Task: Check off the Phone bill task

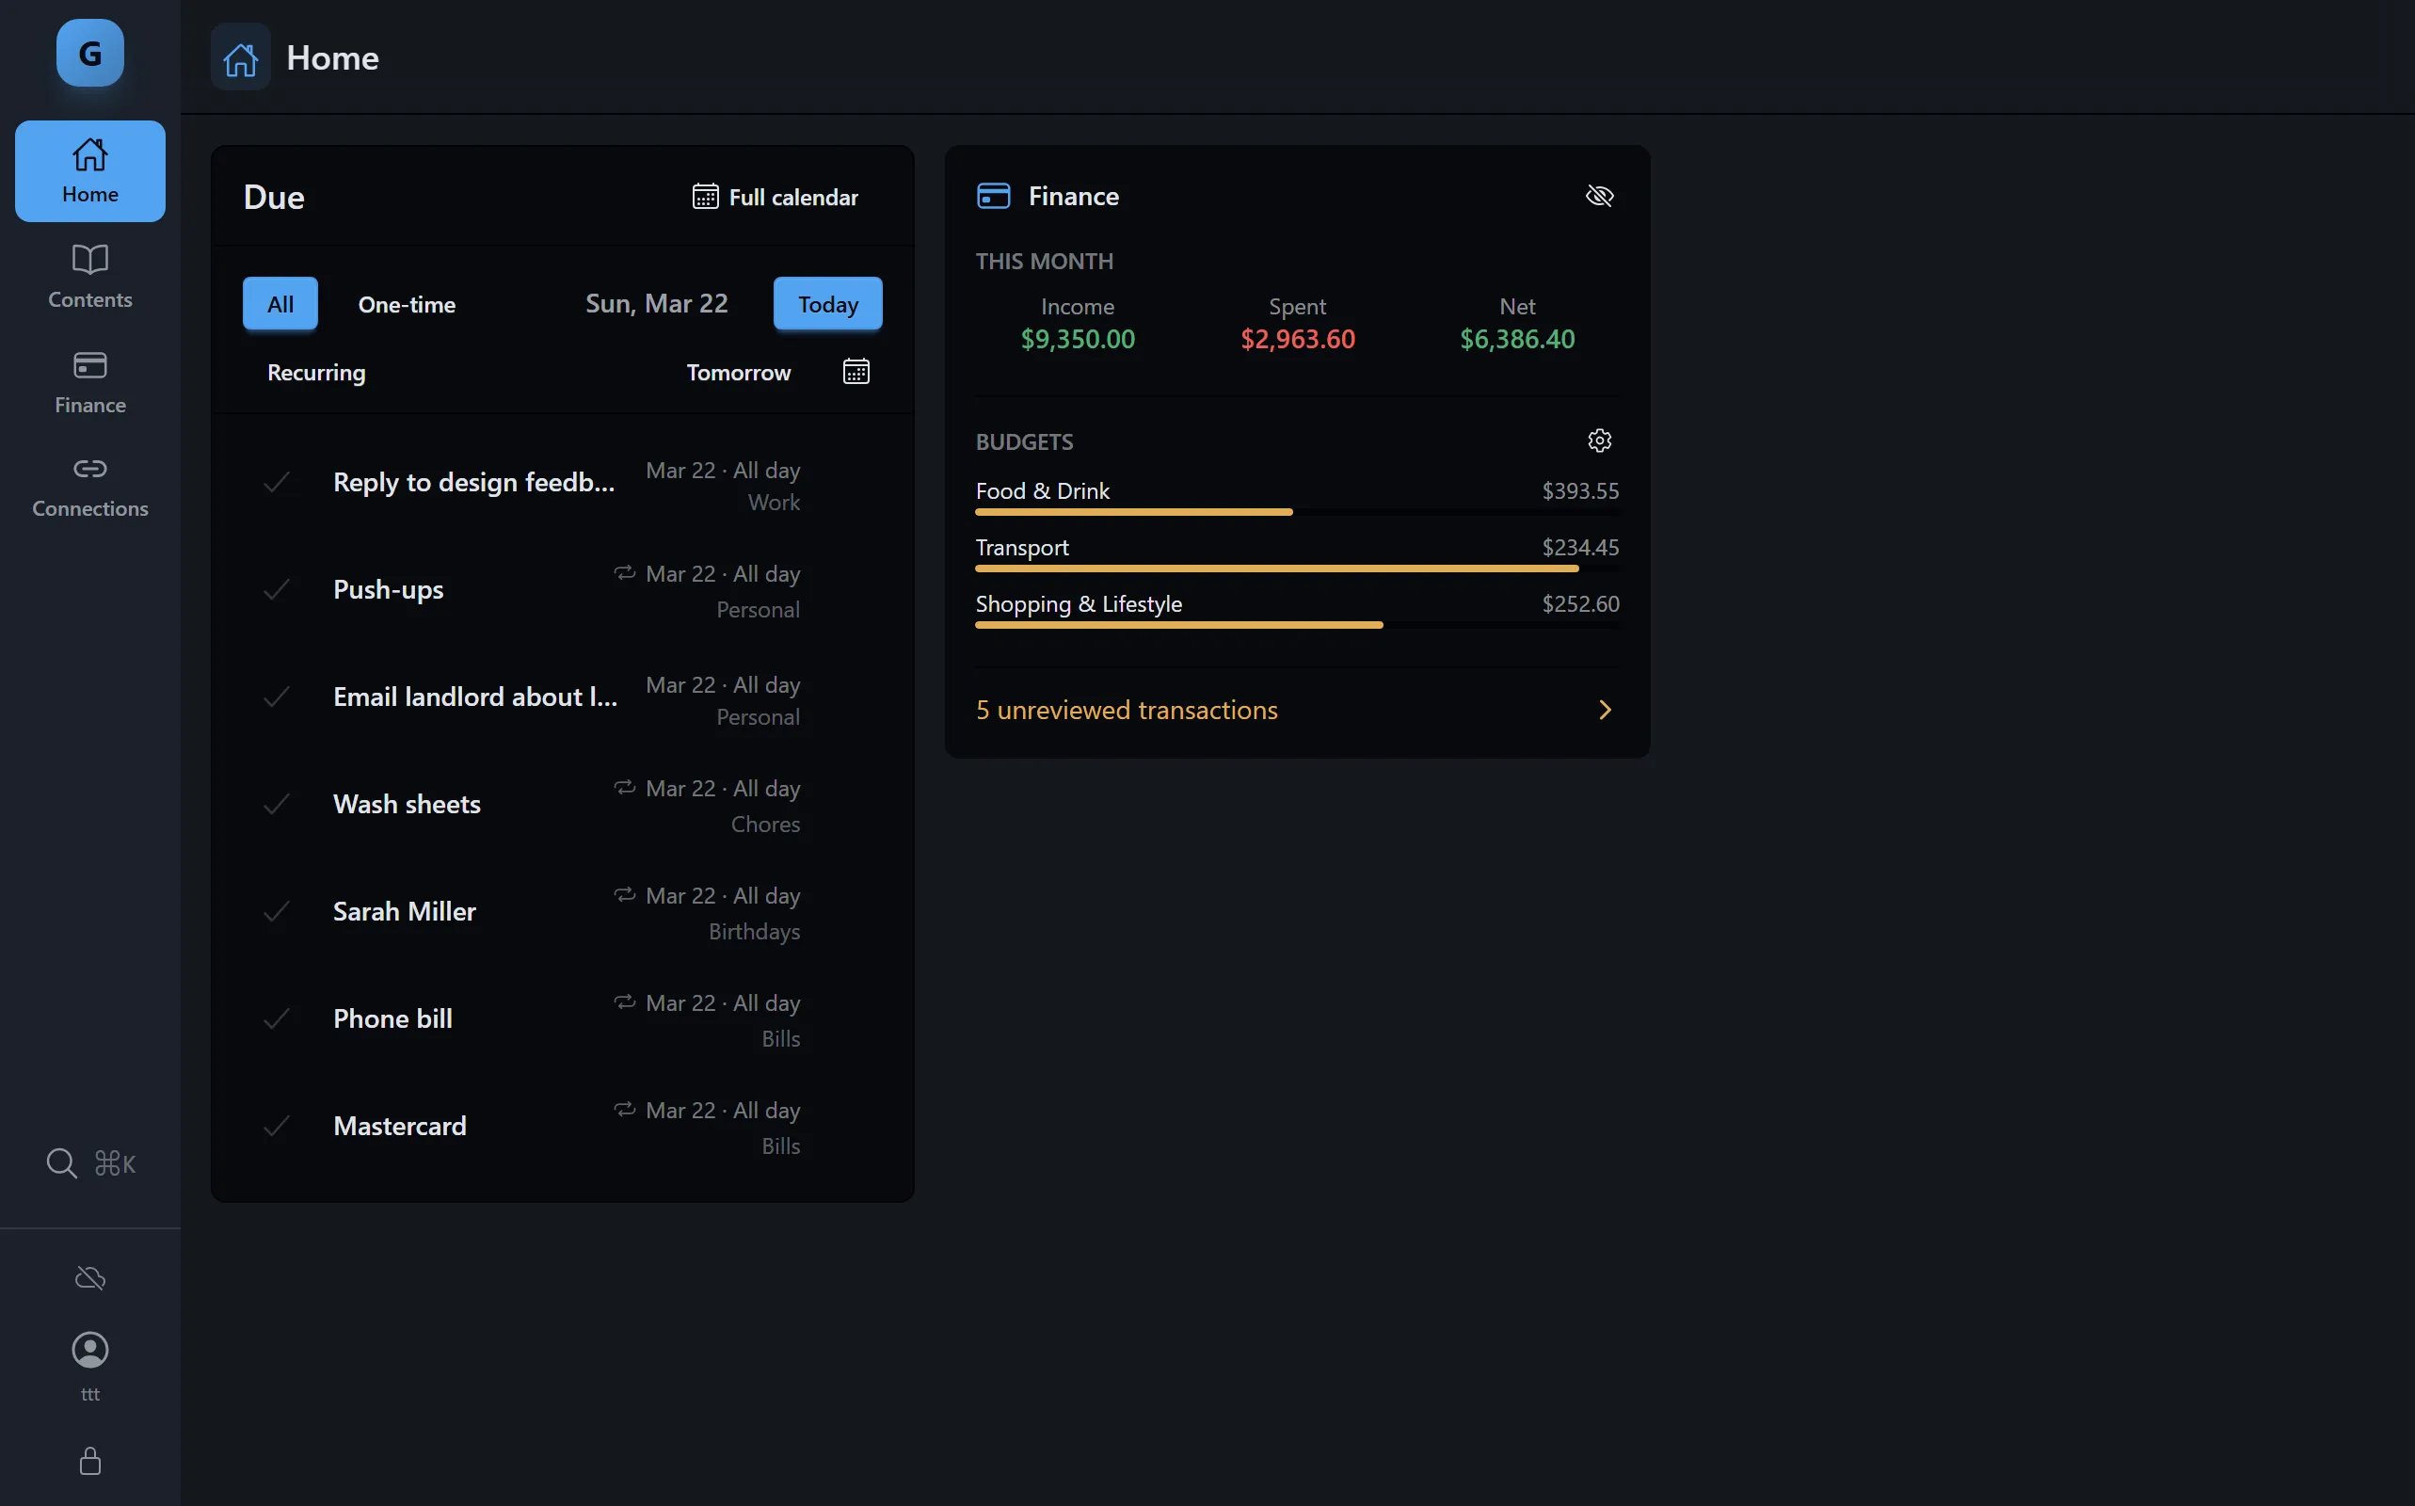Action: click(x=277, y=1017)
